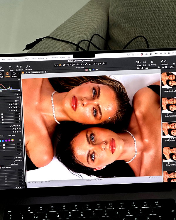
Task: Select the blue color swatch
Action: click(x=3, y=141)
